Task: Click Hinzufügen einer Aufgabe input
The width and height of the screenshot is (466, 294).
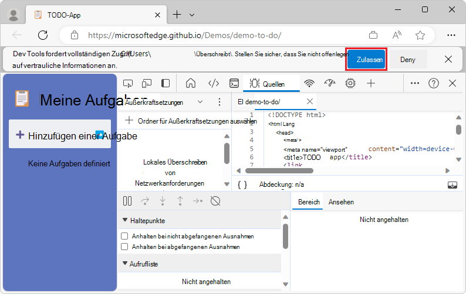Action: tap(60, 134)
